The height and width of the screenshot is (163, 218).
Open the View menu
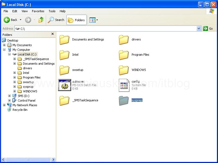(25, 11)
